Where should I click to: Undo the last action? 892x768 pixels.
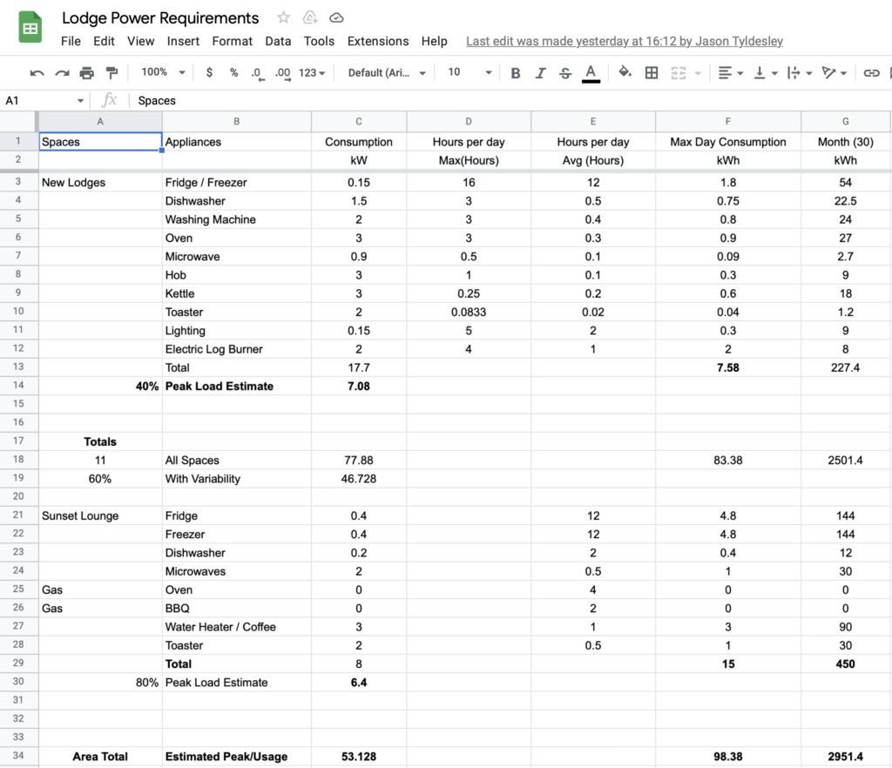coord(37,73)
